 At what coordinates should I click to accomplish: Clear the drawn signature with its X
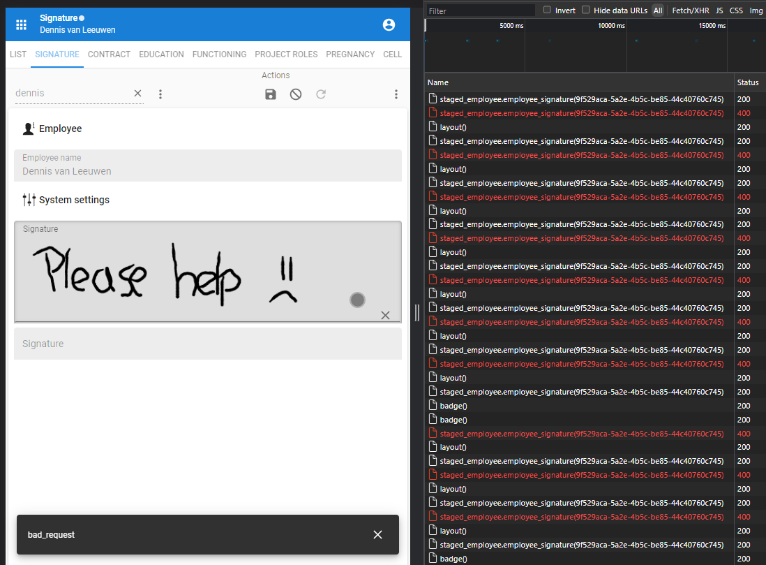tap(386, 316)
